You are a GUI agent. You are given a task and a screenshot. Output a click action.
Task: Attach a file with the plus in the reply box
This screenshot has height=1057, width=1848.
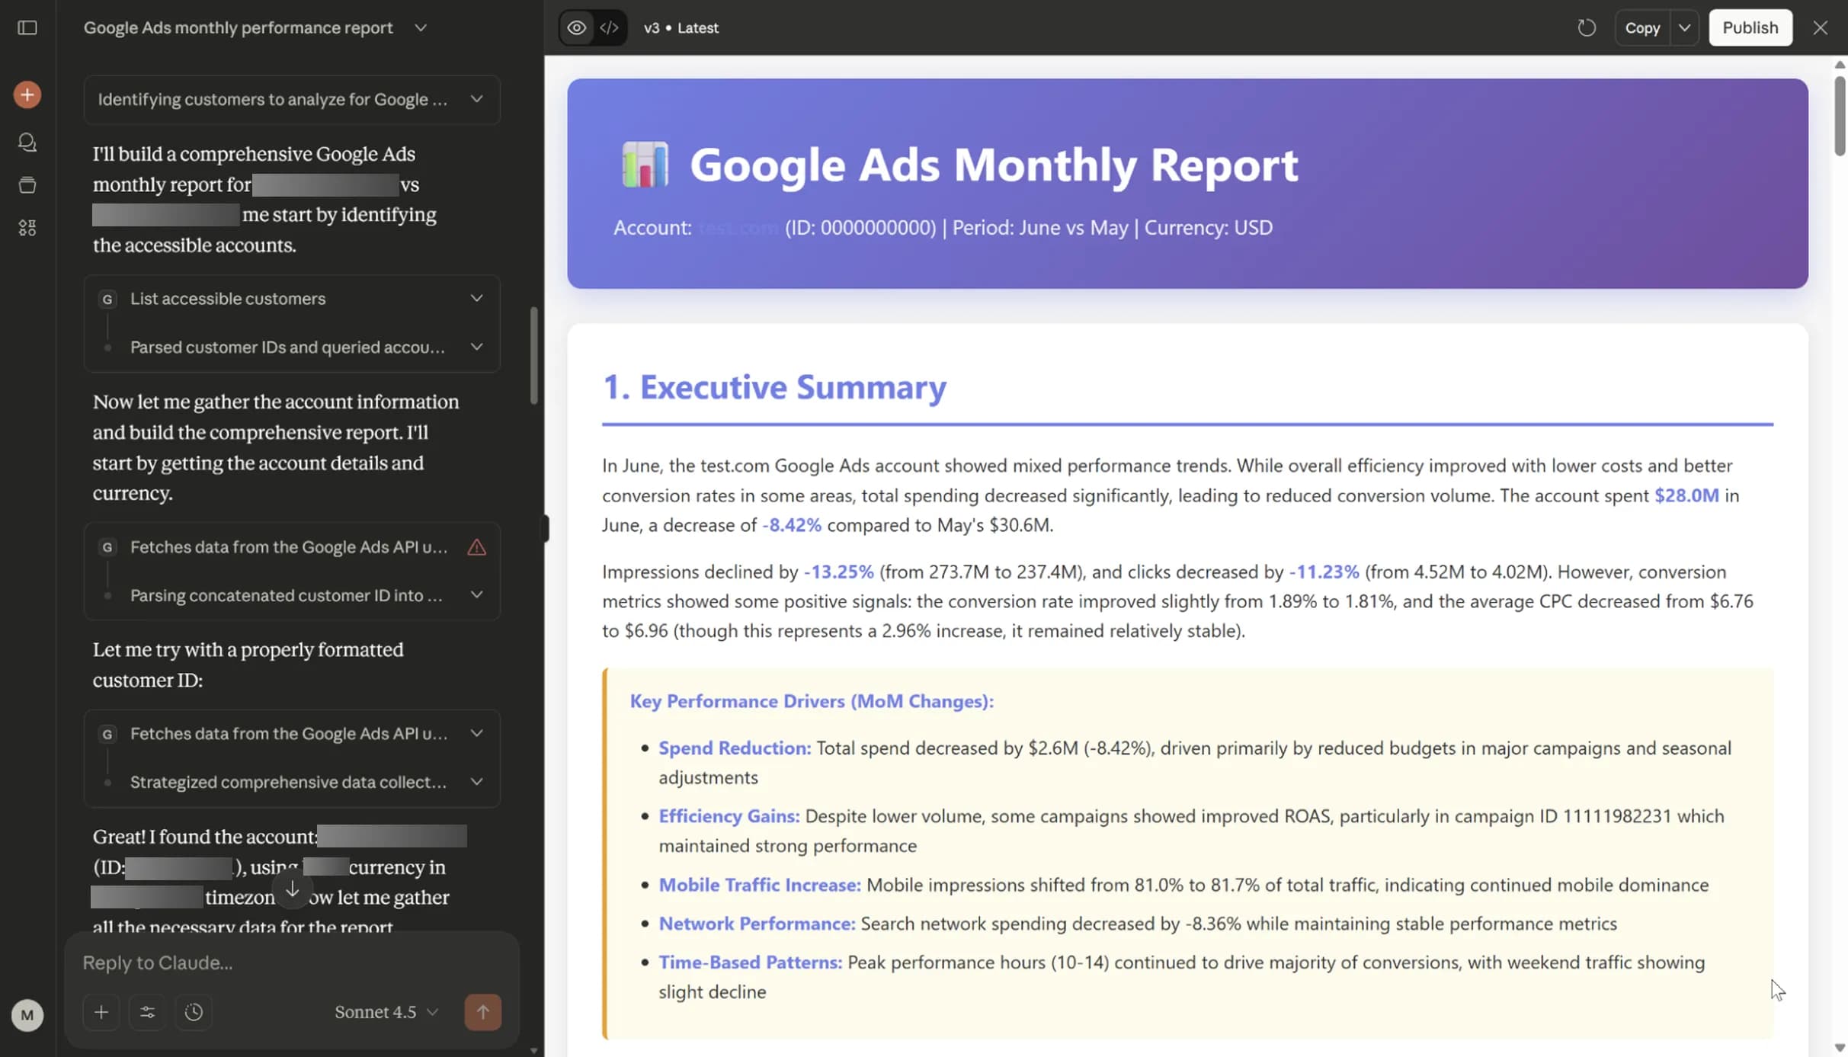pos(101,1012)
